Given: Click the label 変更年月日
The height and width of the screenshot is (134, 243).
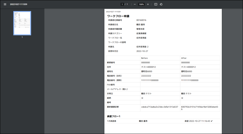Looking at the screenshot, I should point(113,51).
